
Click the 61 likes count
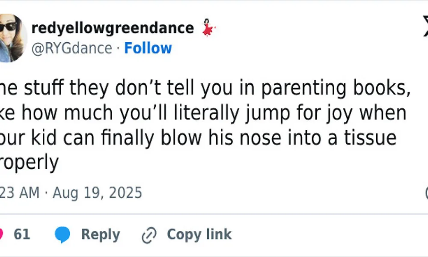pos(22,235)
